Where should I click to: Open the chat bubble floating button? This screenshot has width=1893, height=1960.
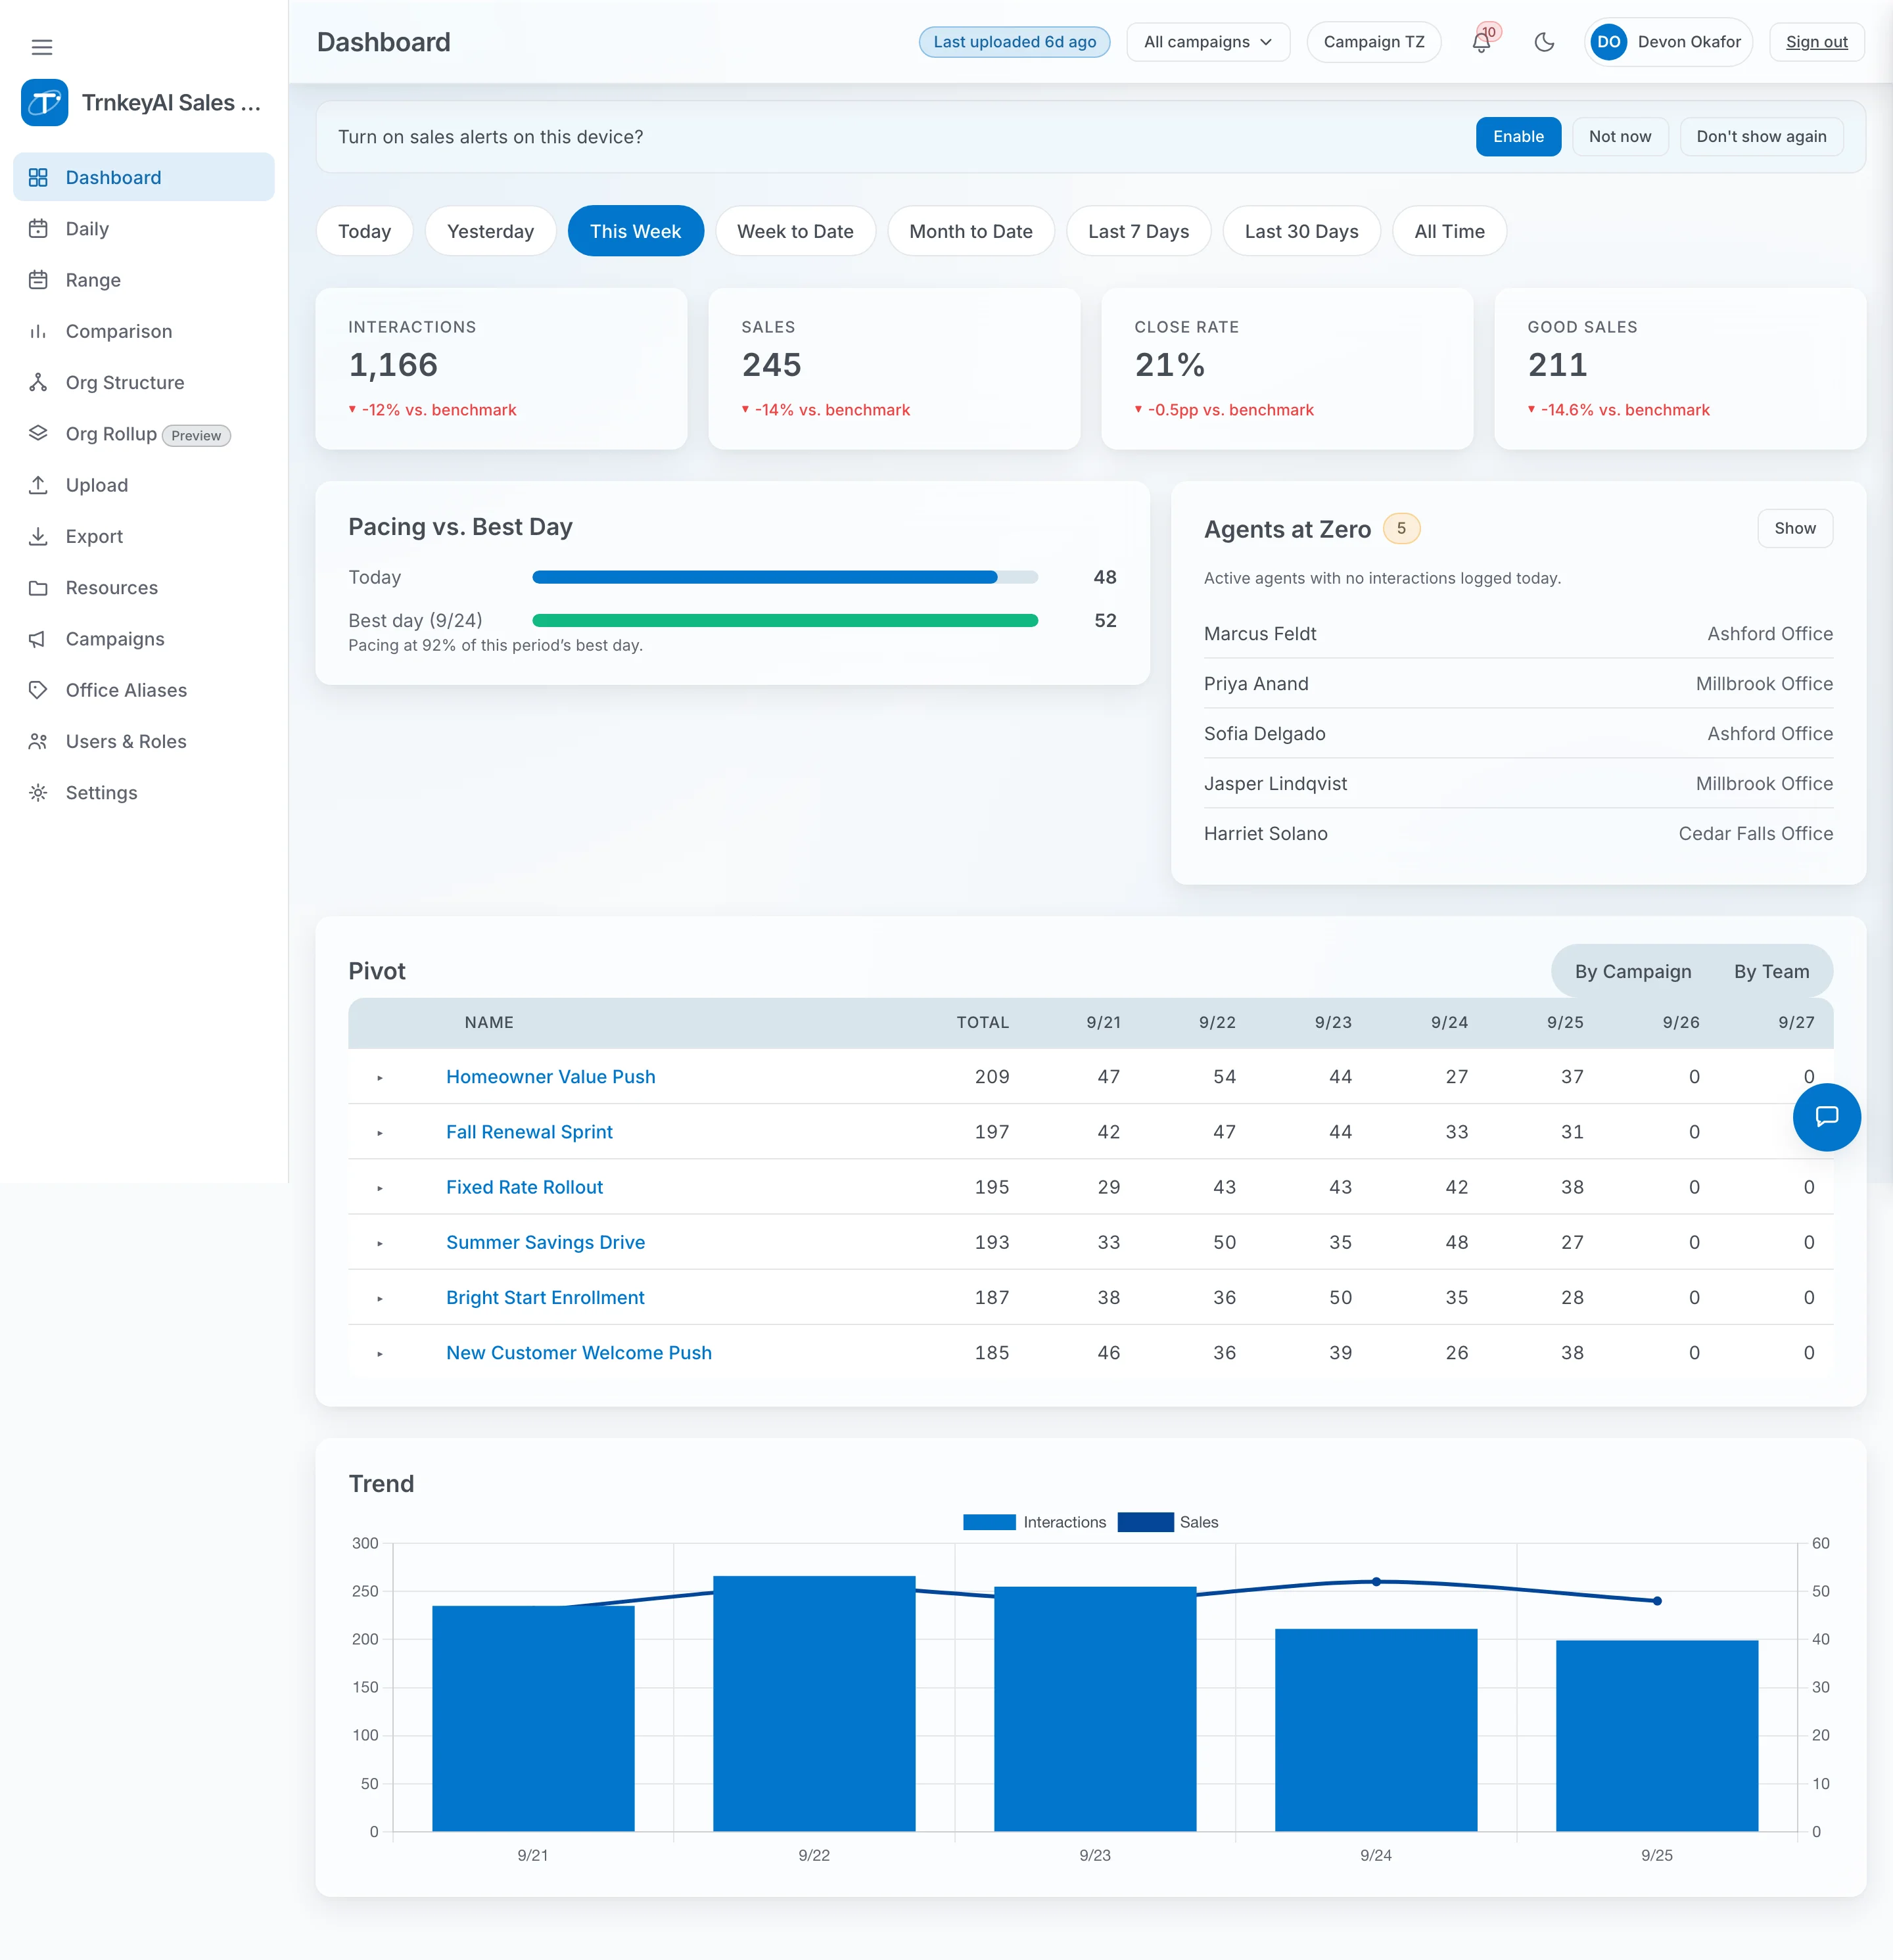[x=1826, y=1117]
